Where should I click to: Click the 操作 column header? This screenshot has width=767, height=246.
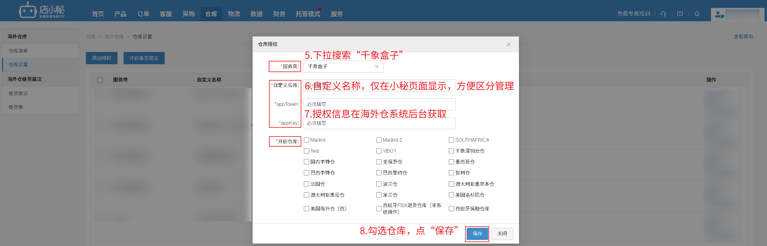coord(711,80)
